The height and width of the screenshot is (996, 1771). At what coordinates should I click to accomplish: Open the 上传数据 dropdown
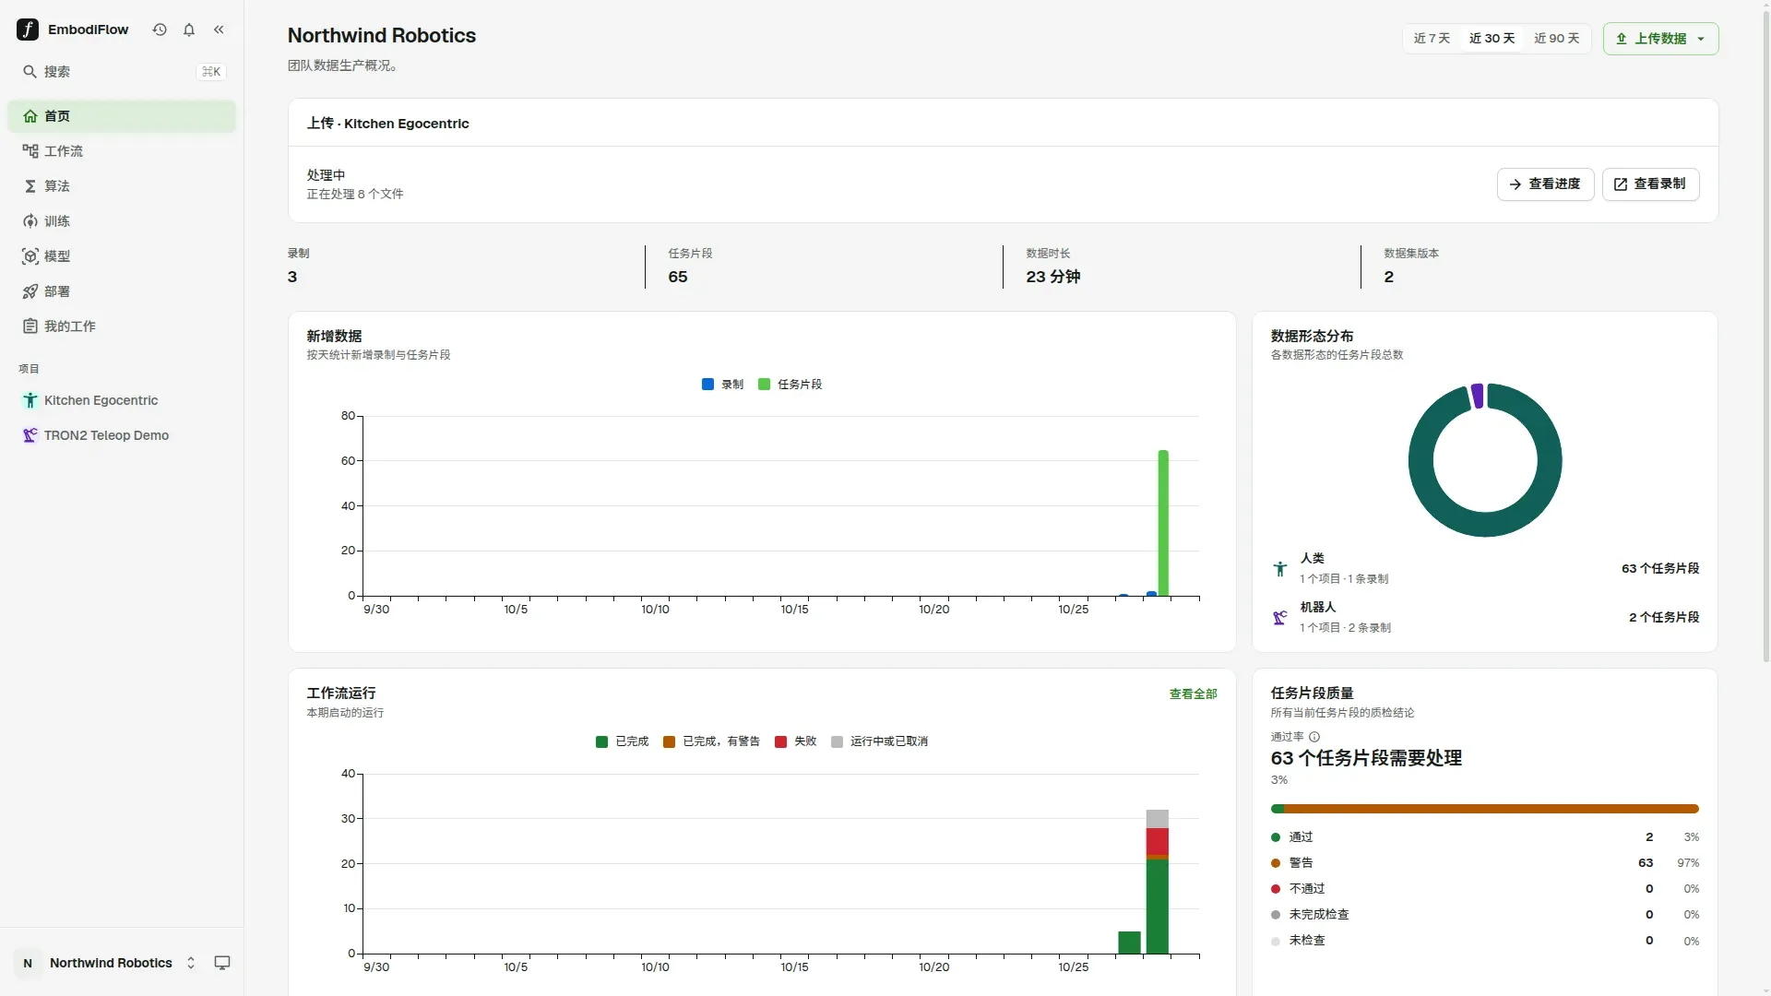pyautogui.click(x=1660, y=39)
